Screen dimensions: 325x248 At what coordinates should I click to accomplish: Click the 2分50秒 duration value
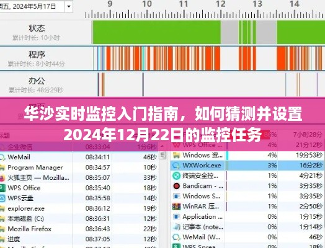311,206
